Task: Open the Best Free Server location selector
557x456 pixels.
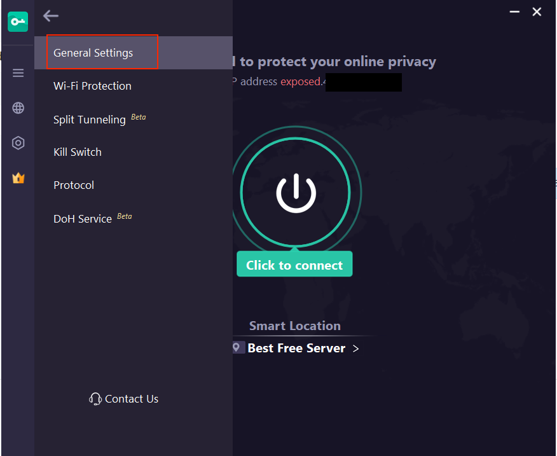Action: tap(296, 348)
